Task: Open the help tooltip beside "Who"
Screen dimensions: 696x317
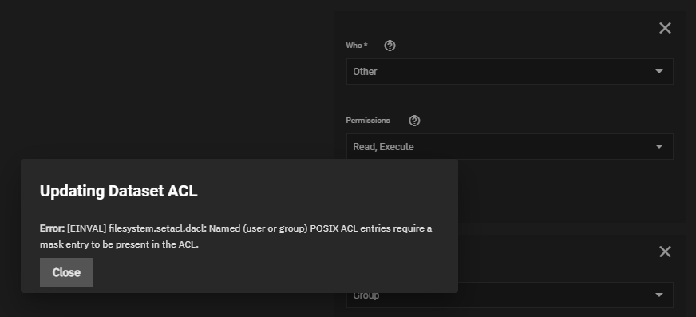Action: (x=390, y=46)
